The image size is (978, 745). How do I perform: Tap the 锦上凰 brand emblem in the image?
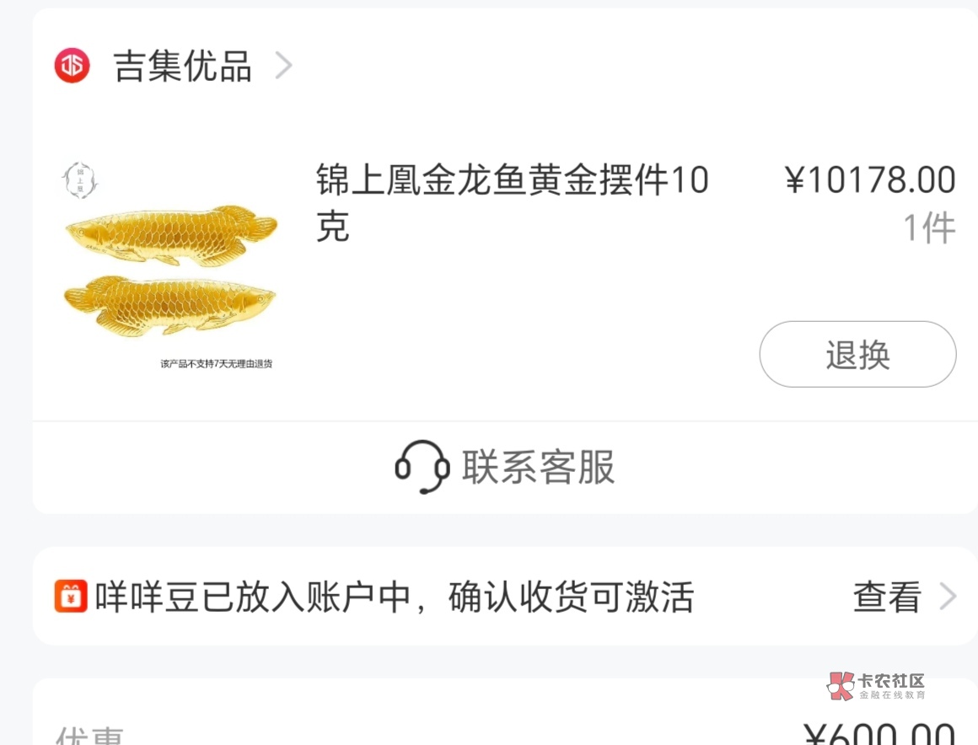80,180
